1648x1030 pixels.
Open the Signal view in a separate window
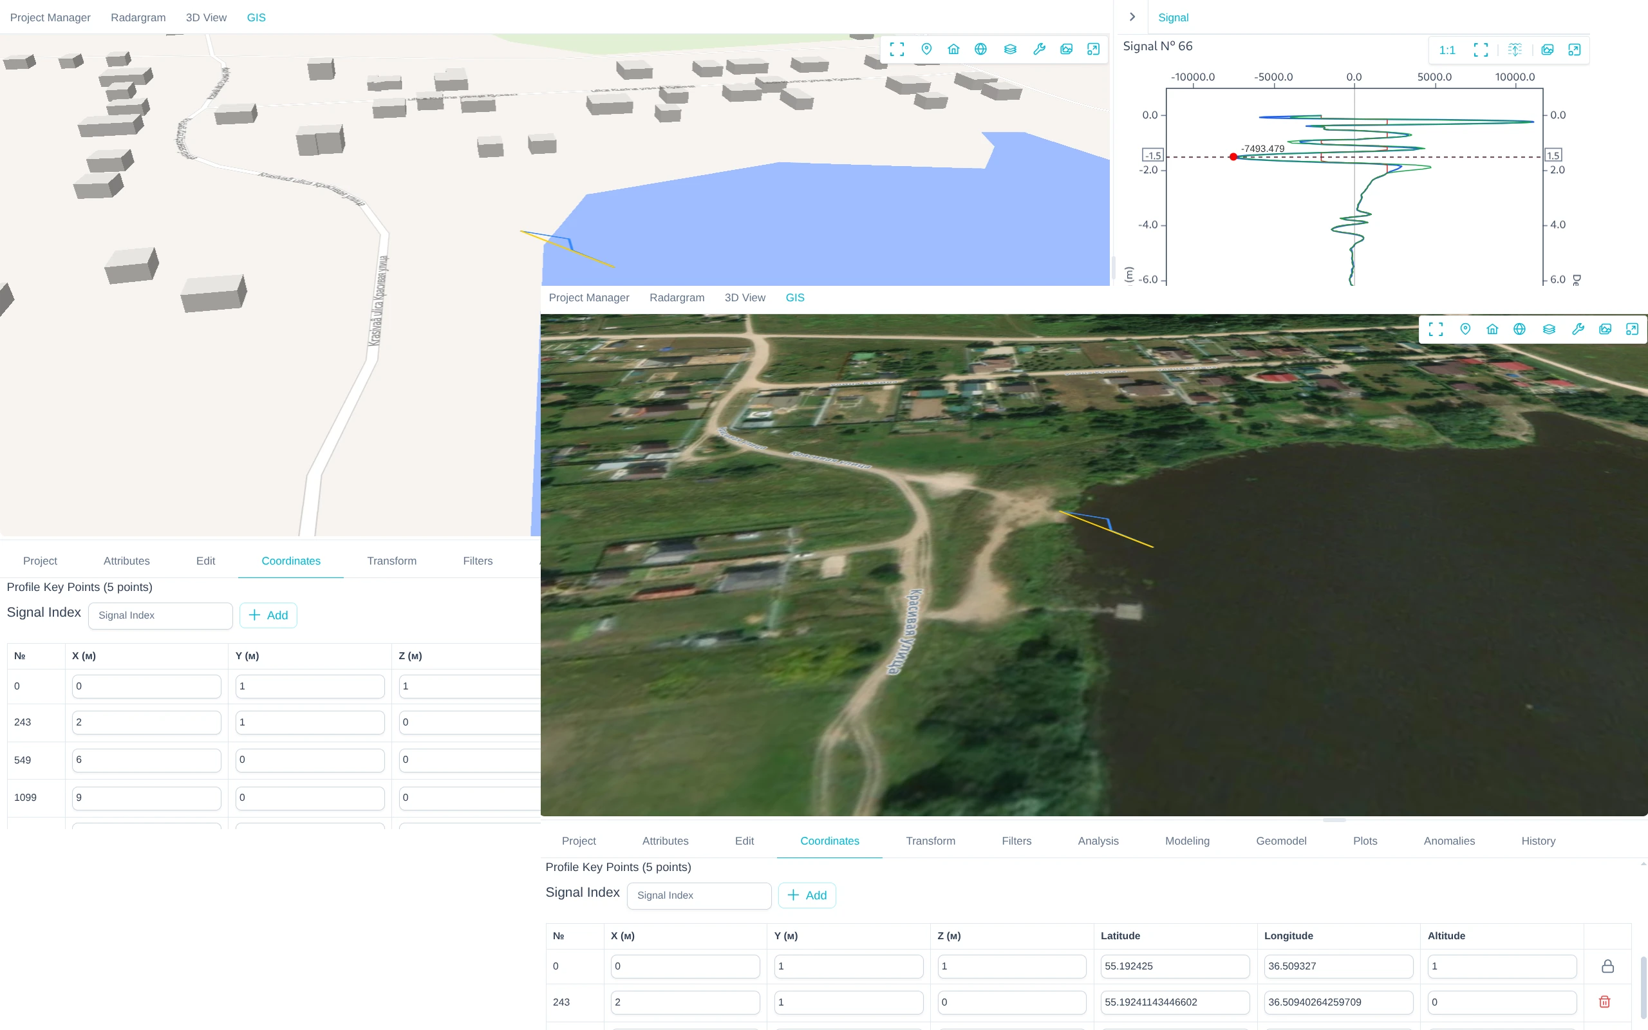click(1574, 49)
